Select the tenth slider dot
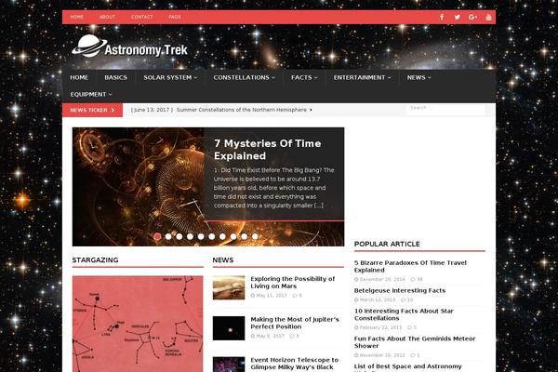 (255, 236)
